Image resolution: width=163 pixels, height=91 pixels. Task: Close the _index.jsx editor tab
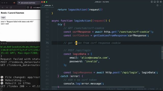(x=52, y=5)
